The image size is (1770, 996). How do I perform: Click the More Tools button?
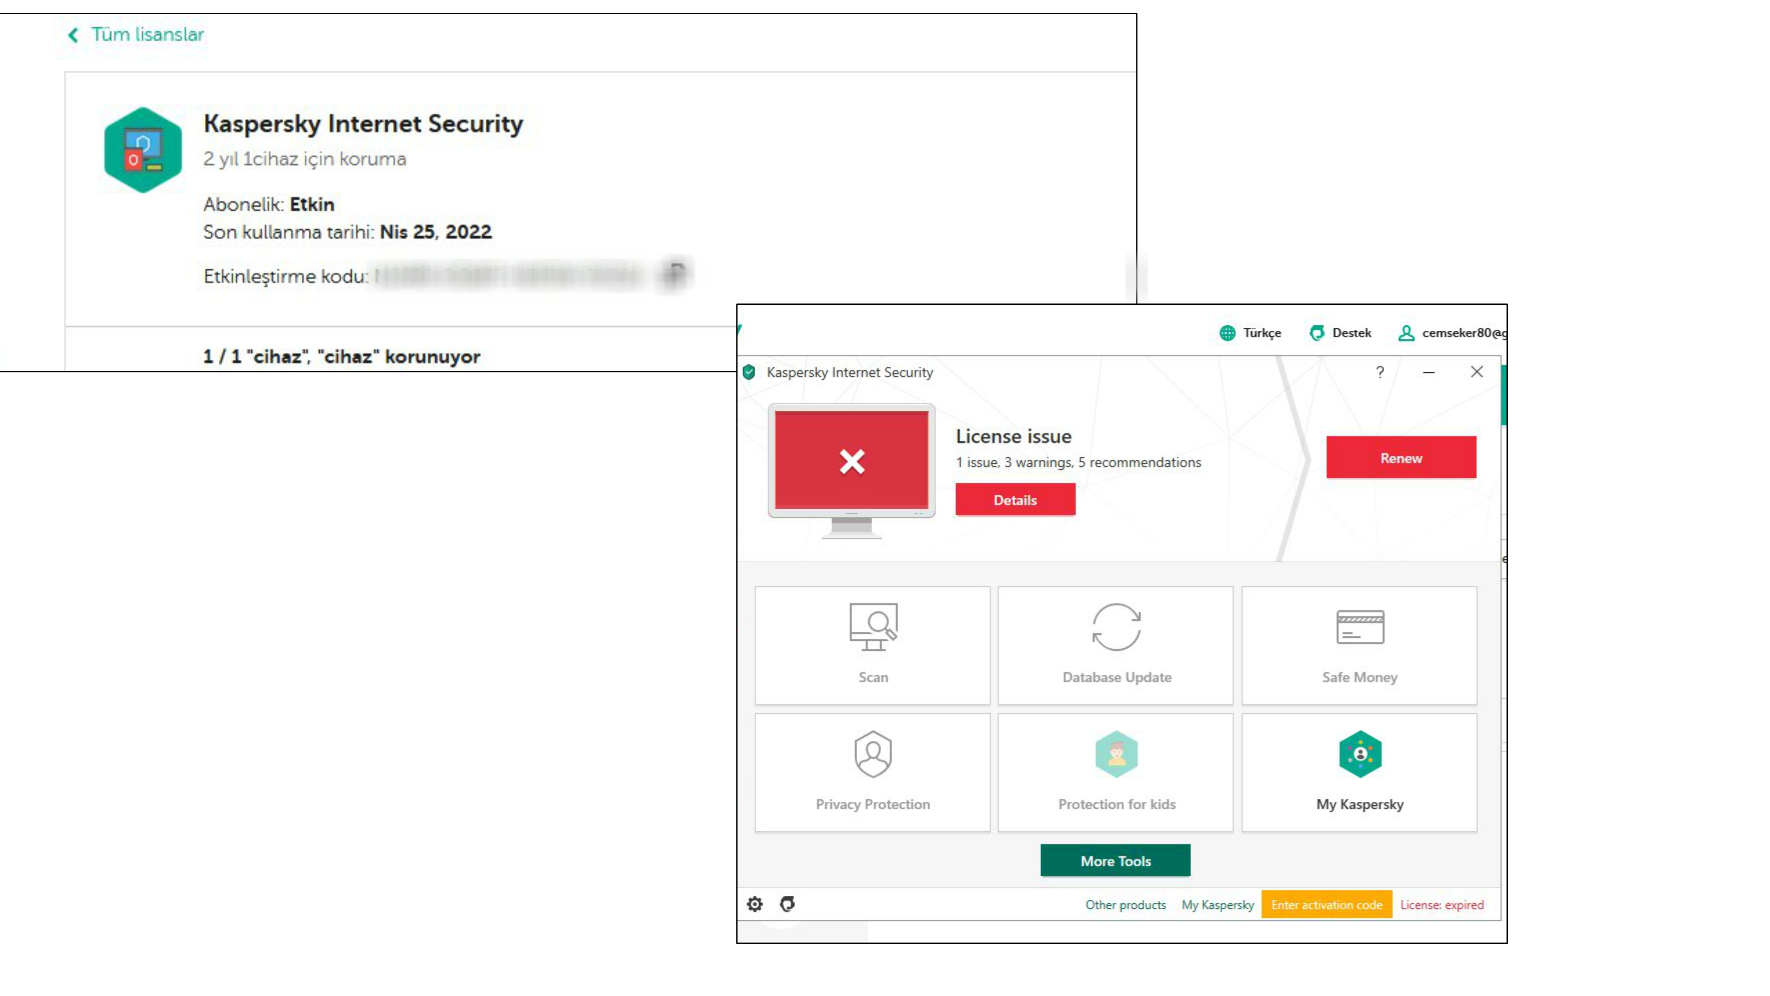pyautogui.click(x=1115, y=861)
